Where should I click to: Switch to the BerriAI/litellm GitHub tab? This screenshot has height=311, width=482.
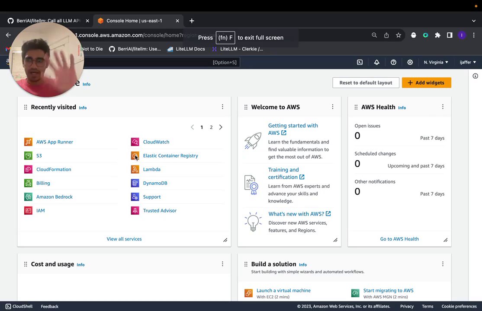(48, 21)
